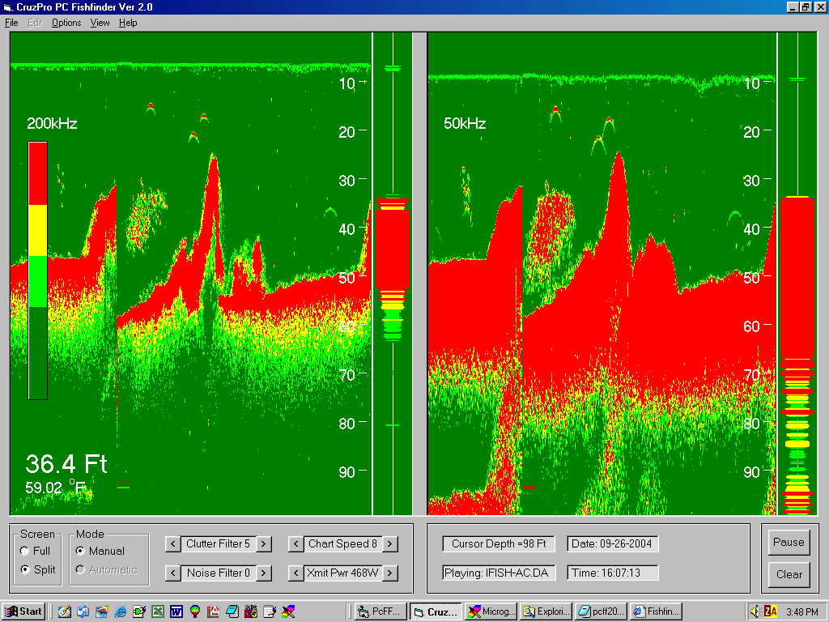Click the balloon quick launch icon
The width and height of the screenshot is (829, 622).
click(195, 612)
